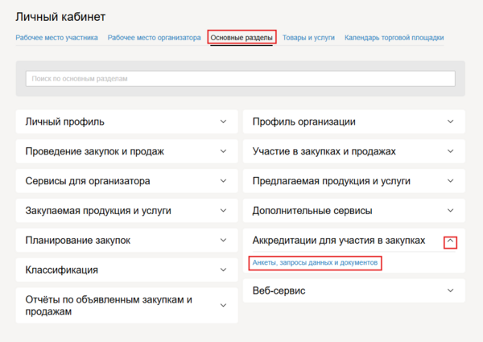Open Анкеты, запросы данных и документов link

tap(314, 263)
